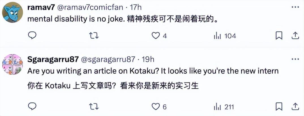
Task: Visit the ramav7 display name profile
Action: [41, 8]
